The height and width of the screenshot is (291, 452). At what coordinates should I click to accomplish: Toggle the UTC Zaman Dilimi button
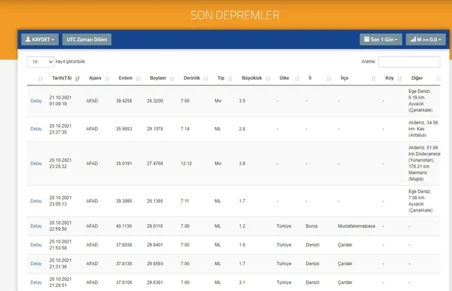(87, 39)
